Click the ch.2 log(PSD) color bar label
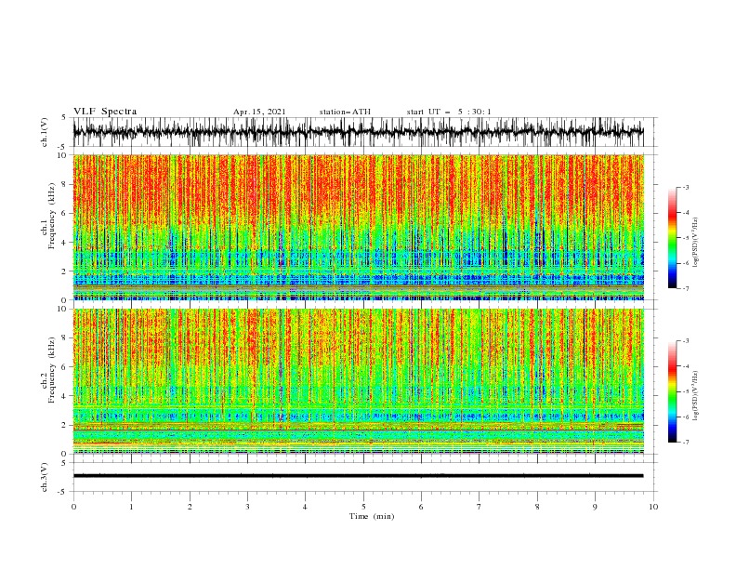 695,396
